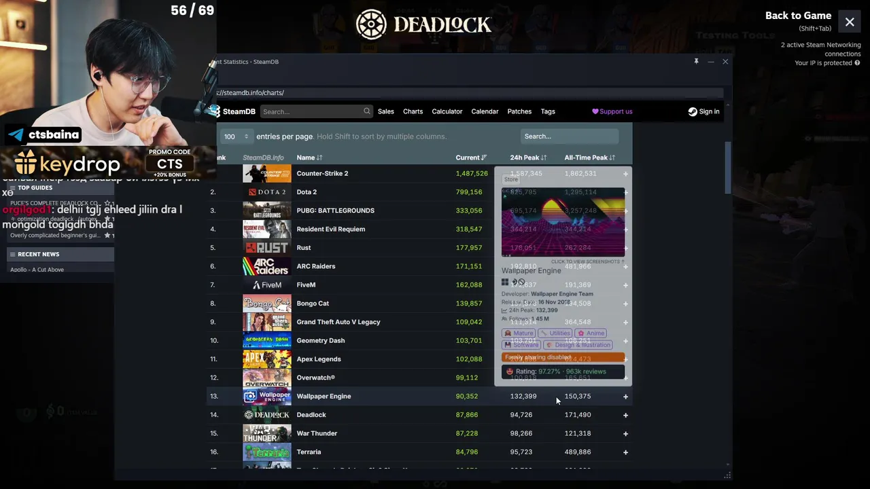Open Resident Evil Requiem thumbnail
Screen dimensions: 870x489
(x=267, y=229)
